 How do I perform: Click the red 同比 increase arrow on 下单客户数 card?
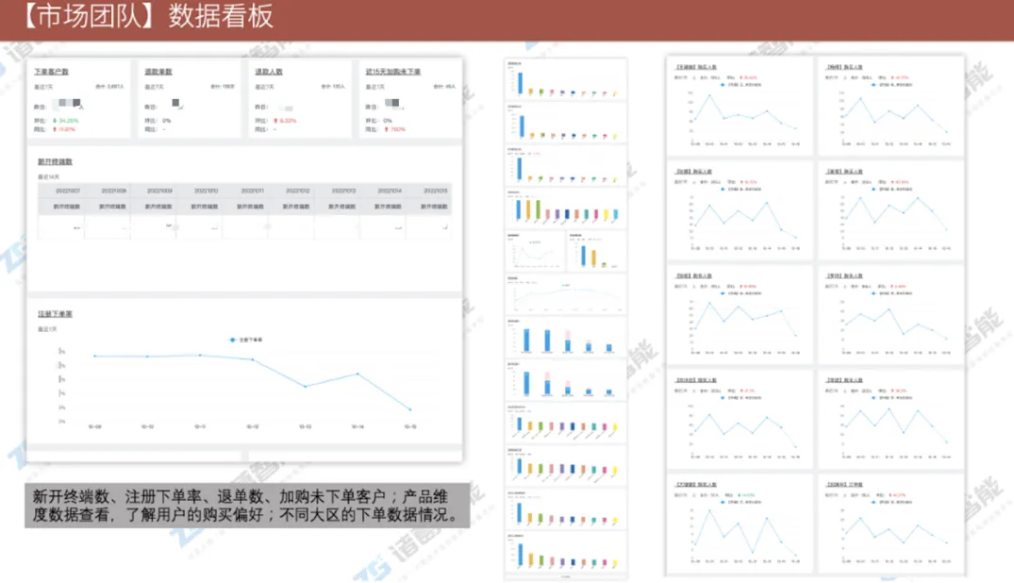pos(57,131)
